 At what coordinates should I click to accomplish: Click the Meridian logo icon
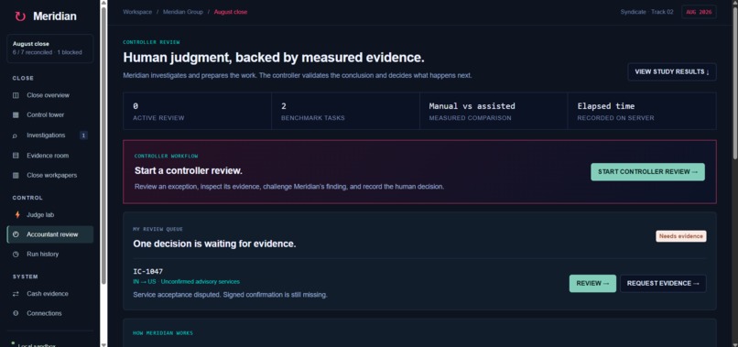(x=20, y=17)
